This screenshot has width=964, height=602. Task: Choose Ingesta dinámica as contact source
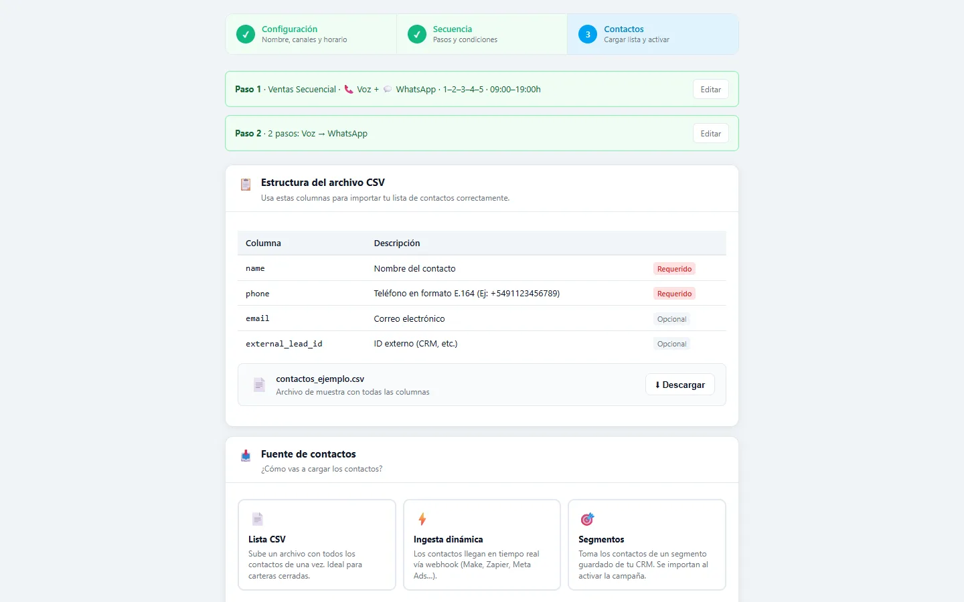pyautogui.click(x=482, y=544)
